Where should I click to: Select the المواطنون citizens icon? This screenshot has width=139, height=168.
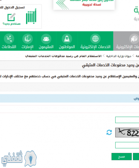click(x=67, y=39)
